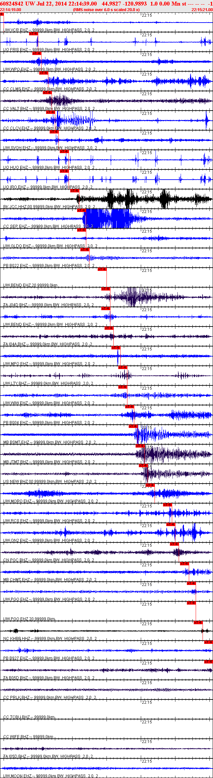Screen dimensions: 213x778
Task: Click the red pick flag above the UW SVOH trace
Action: click(54, 132)
